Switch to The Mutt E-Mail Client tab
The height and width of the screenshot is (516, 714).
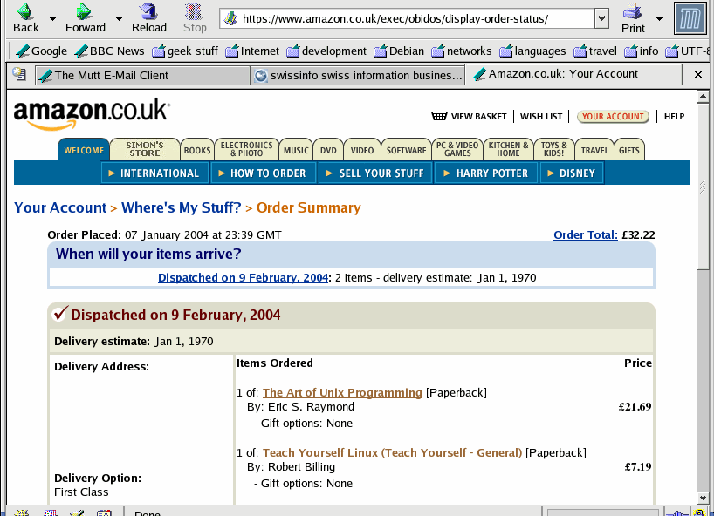click(x=142, y=76)
